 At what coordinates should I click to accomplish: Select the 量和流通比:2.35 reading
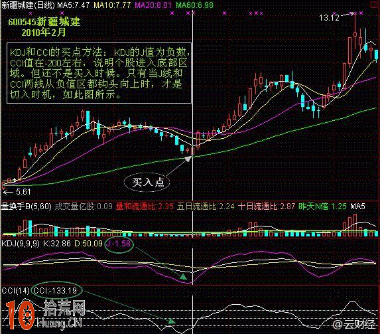click(145, 207)
